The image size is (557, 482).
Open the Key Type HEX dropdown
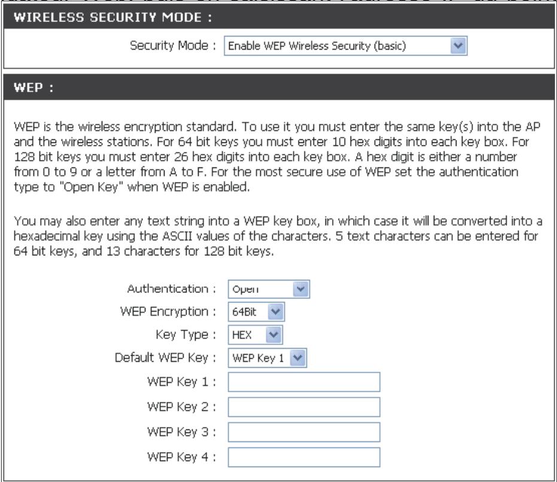(255, 335)
